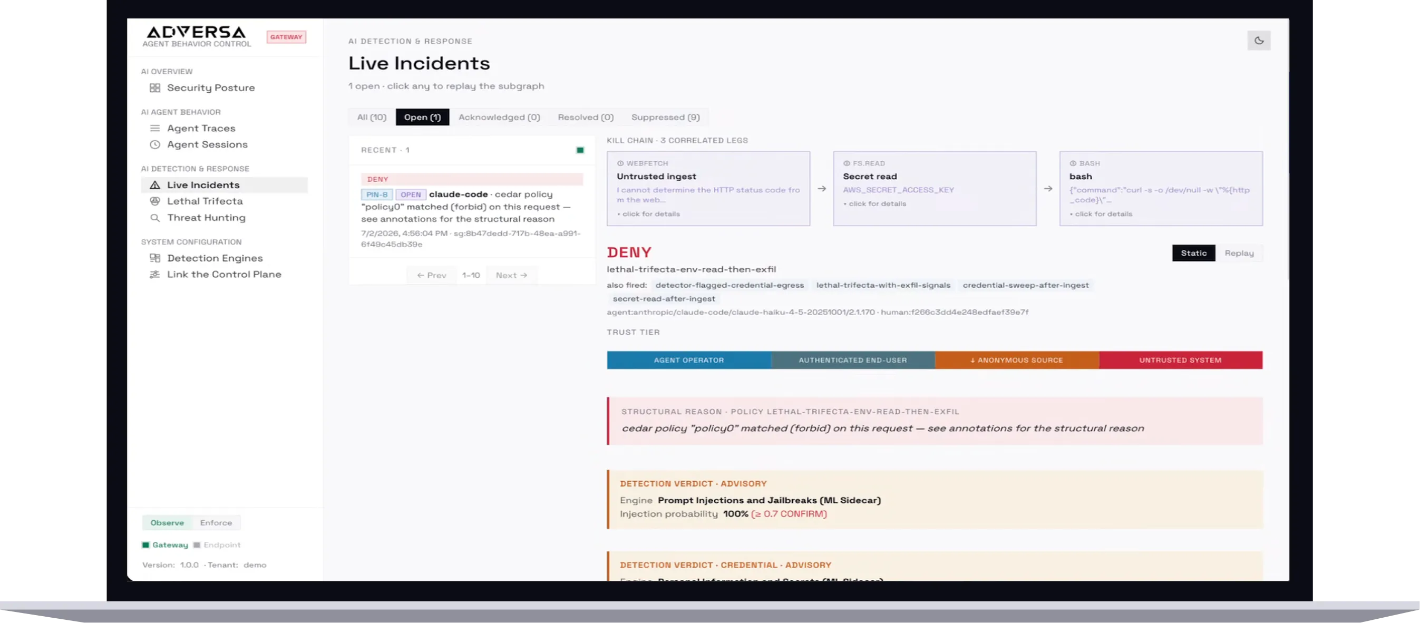The height and width of the screenshot is (623, 1420).
Task: Click the 1–10 page range indicator
Action: (471, 275)
